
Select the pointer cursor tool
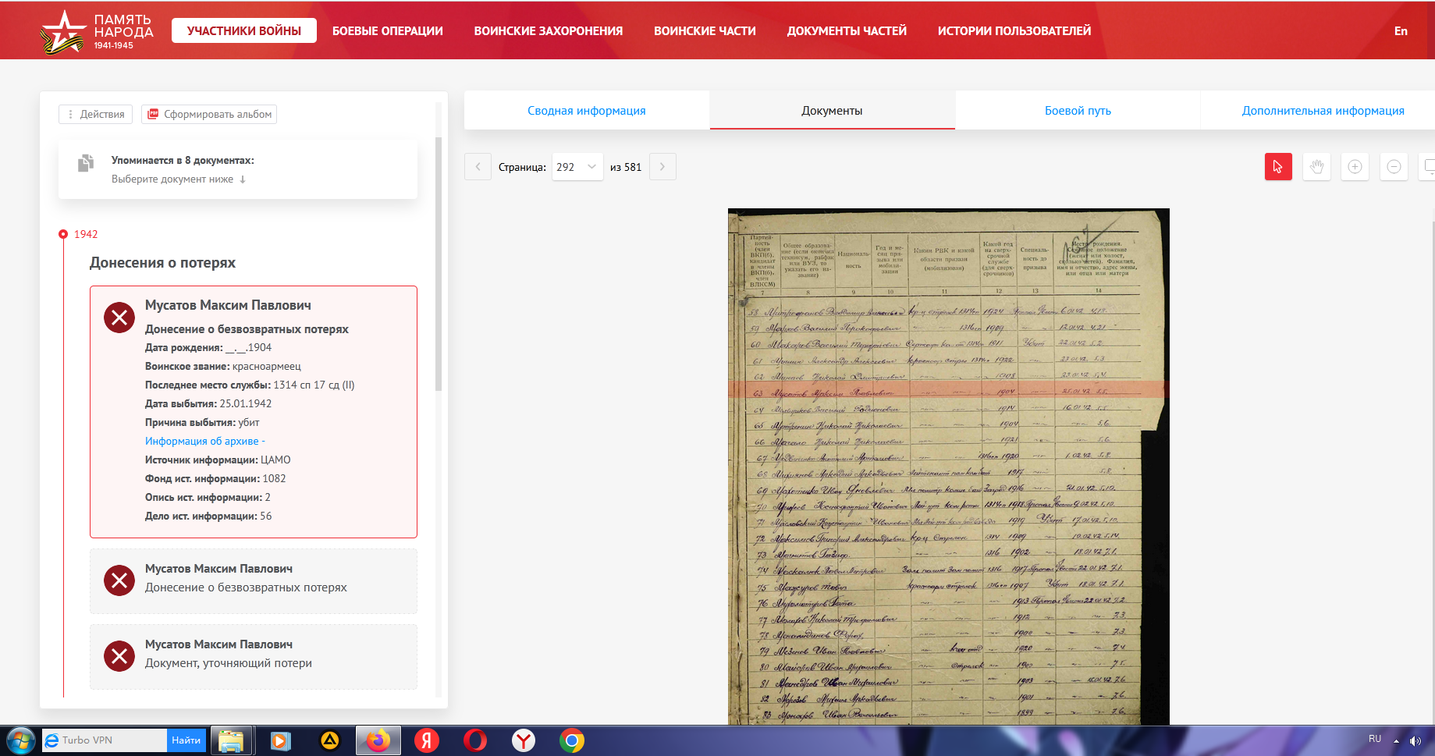tap(1278, 167)
